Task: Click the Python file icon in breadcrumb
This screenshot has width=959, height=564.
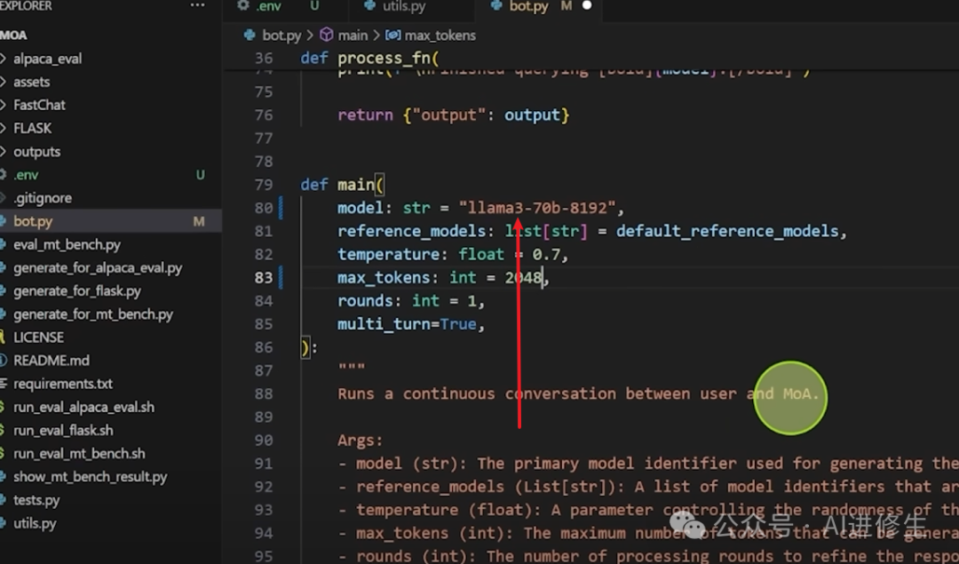Action: pos(250,35)
